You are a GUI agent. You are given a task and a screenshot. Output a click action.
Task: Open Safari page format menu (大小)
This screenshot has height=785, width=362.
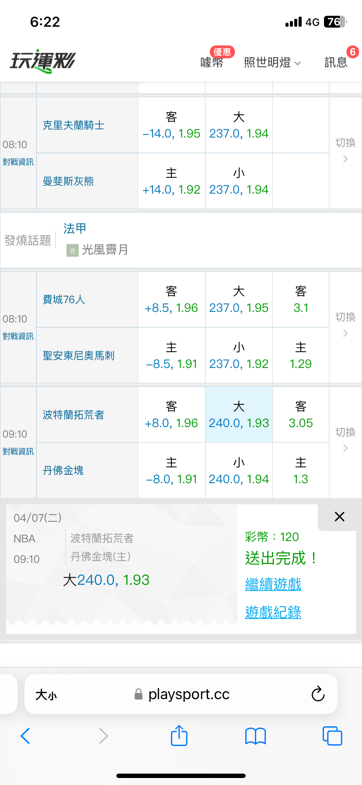point(46,695)
